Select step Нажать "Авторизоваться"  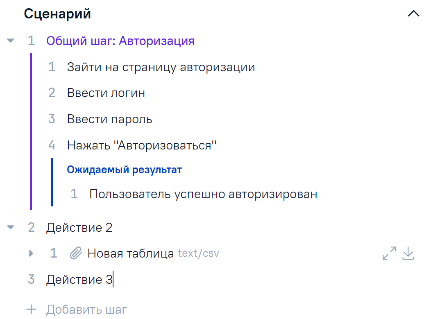[141, 145]
